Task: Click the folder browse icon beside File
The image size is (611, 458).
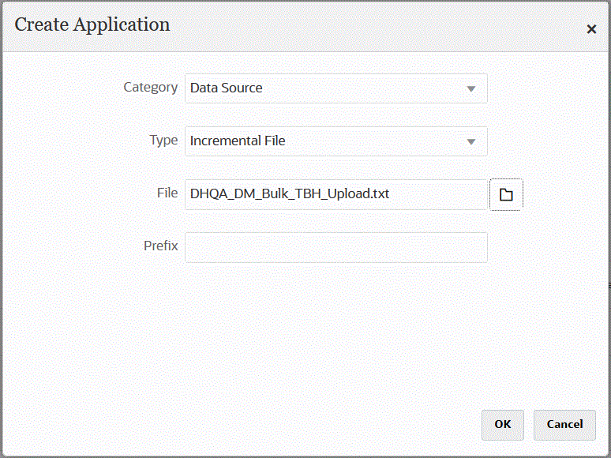Action: pos(506,194)
